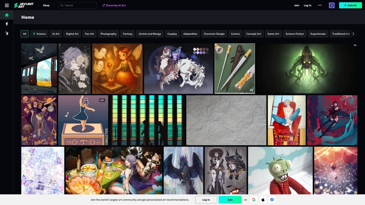The image size is (365, 205).
Task: Open the hamburger navigation menu
Action: 7,5
